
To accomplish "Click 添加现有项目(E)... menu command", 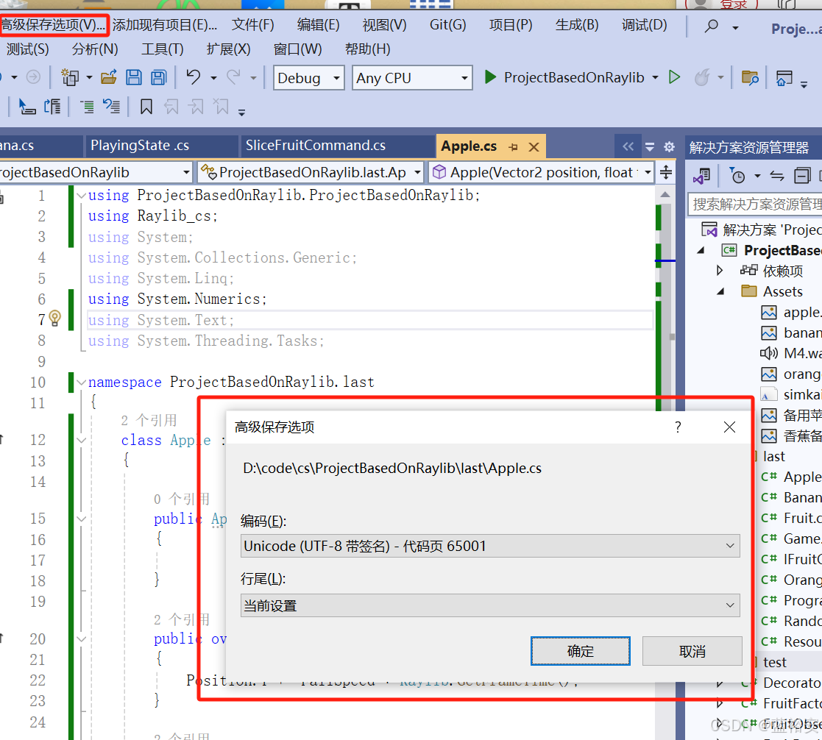I will (165, 24).
